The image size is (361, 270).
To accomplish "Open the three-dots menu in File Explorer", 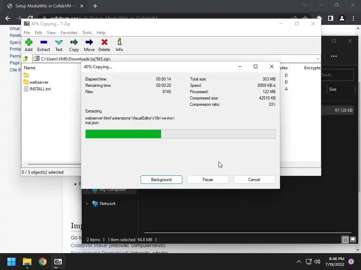I will point(334,56).
